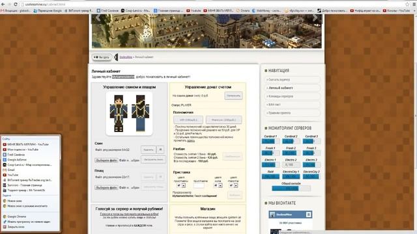Click the skin front preview image
Screen dimensions: 417x234
click(119, 114)
